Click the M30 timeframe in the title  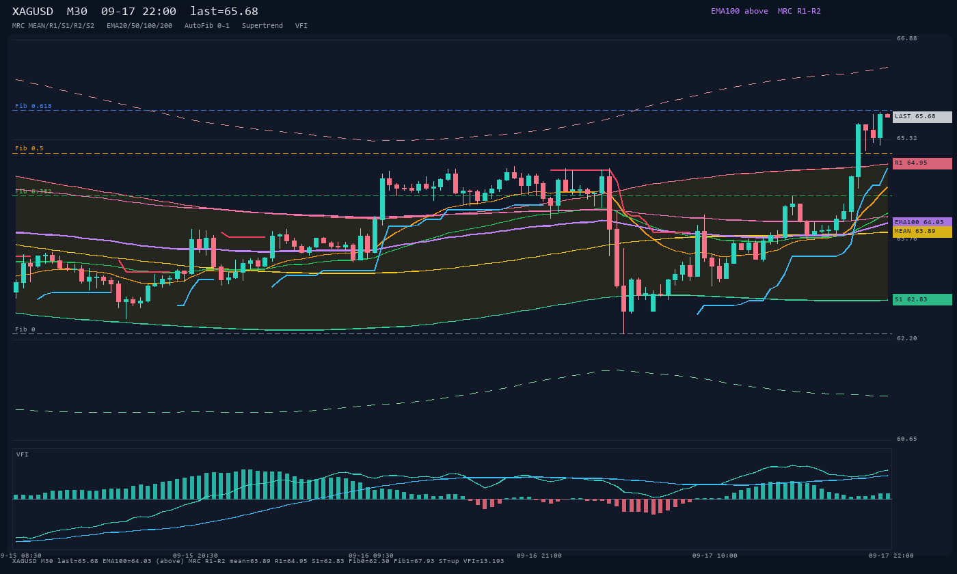tap(77, 12)
